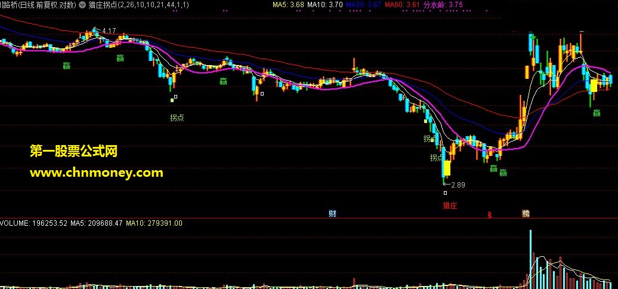Click the 2.89 low price label
This screenshot has height=289, width=618.
(458, 185)
